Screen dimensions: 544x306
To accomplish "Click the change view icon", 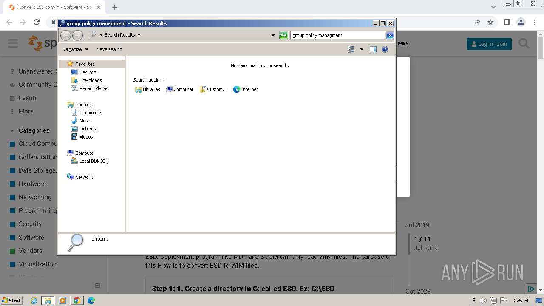I will tap(351, 49).
